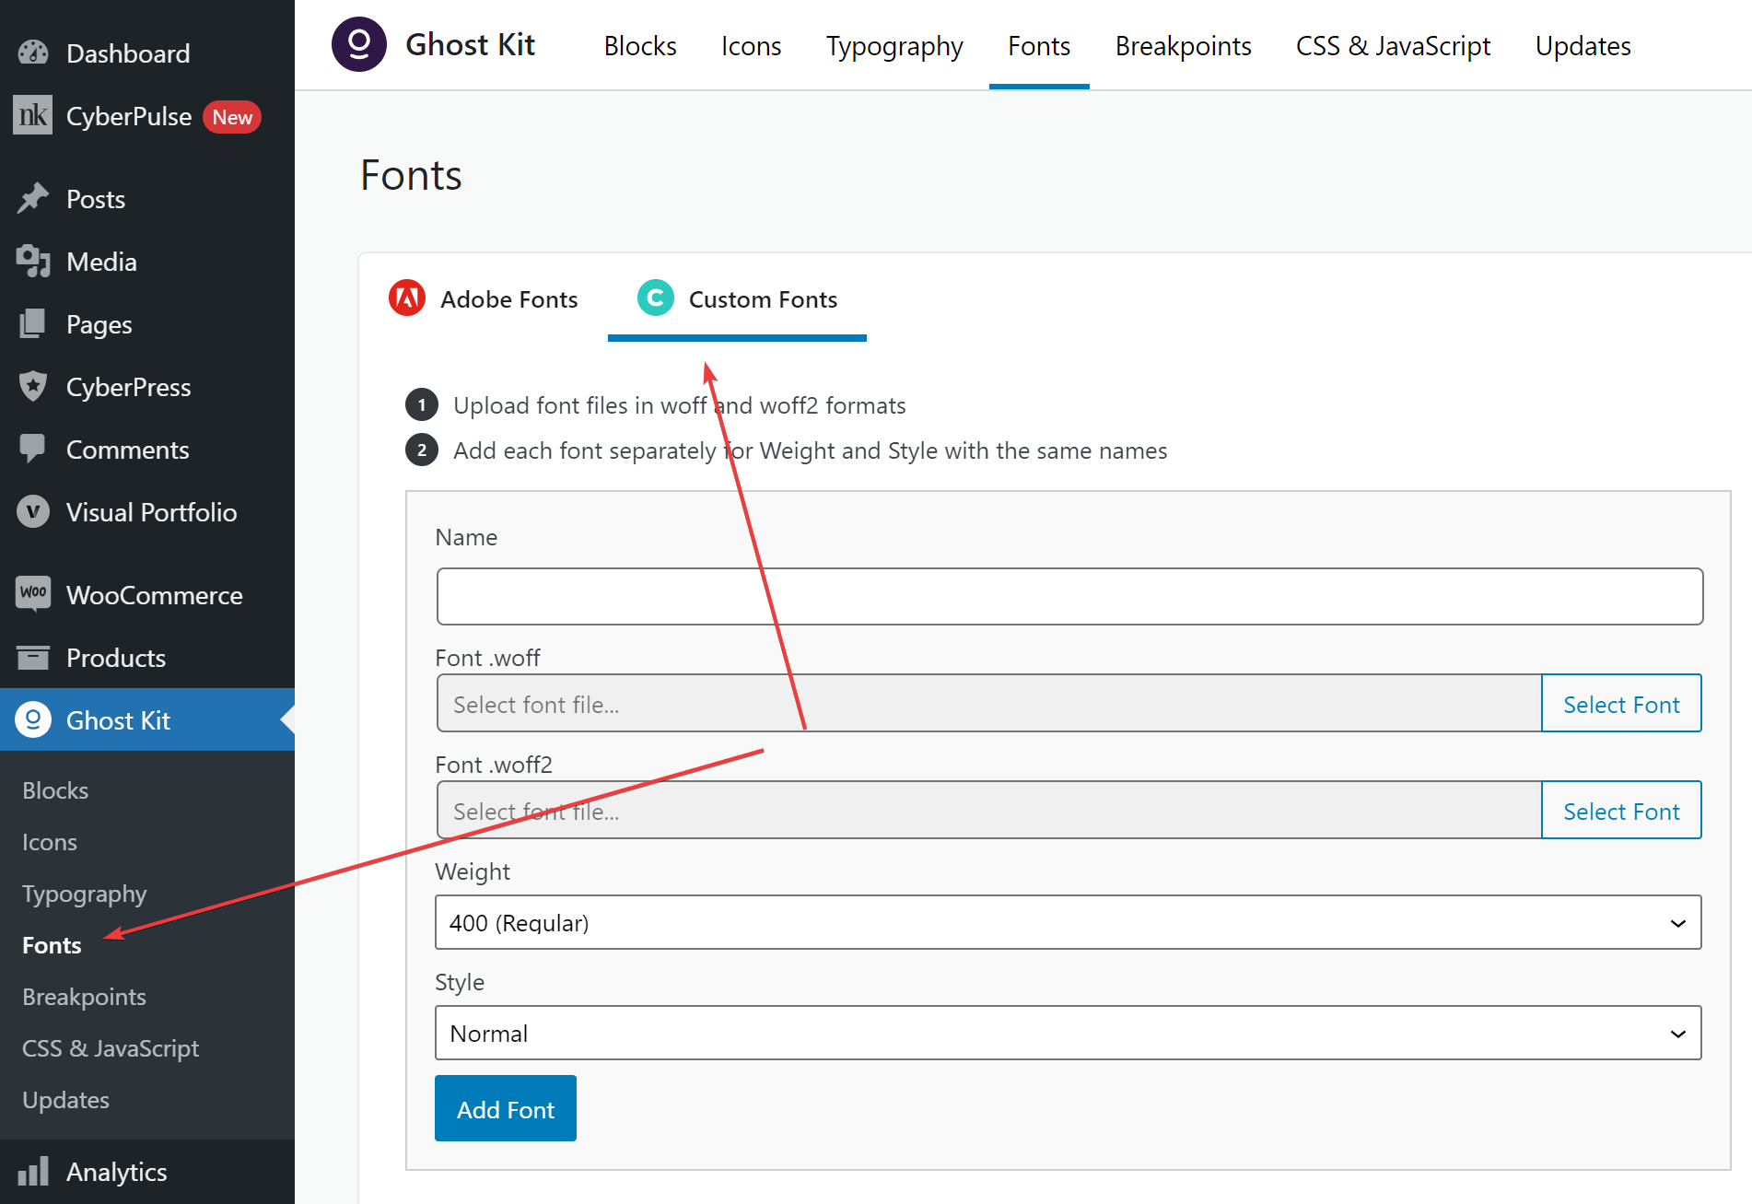Focus the font Name input field

[x=1069, y=596]
